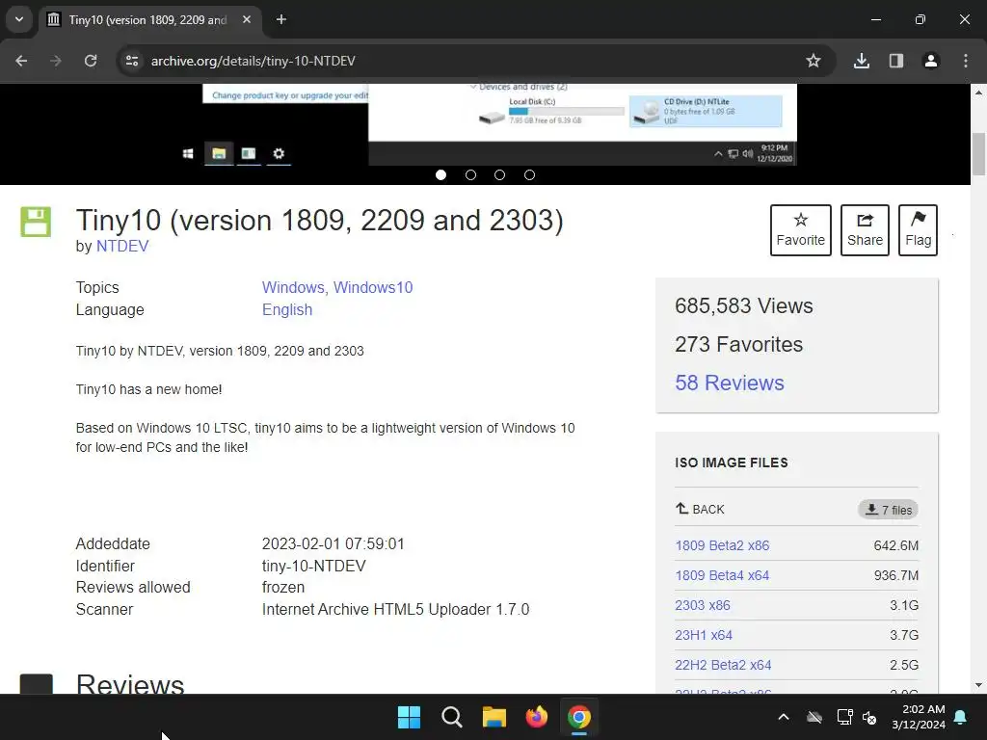
Task: Download the 22H2 Beta2 x64 ISO
Action: [x=723, y=665]
